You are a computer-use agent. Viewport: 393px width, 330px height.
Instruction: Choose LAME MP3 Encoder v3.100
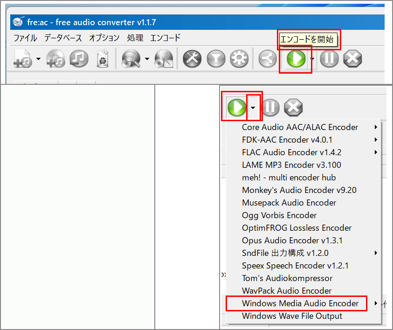click(x=291, y=165)
